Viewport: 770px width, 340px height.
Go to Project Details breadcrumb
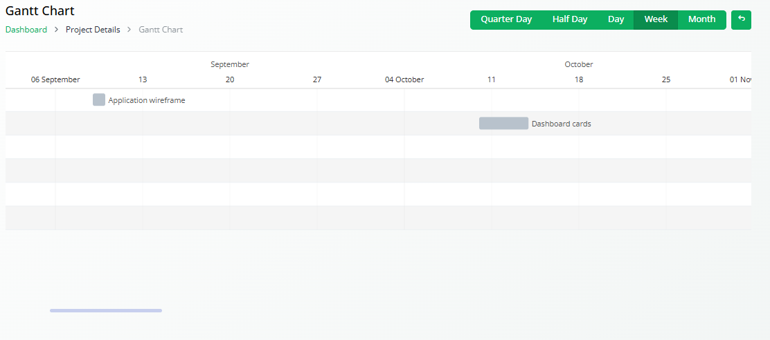tap(93, 30)
